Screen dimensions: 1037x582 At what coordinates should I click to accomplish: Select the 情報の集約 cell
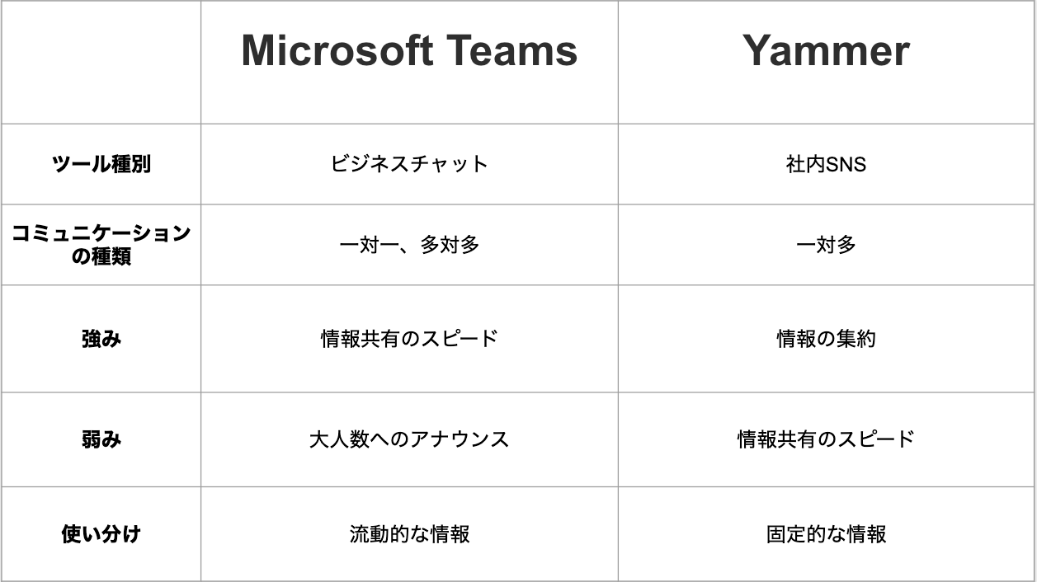(826, 339)
